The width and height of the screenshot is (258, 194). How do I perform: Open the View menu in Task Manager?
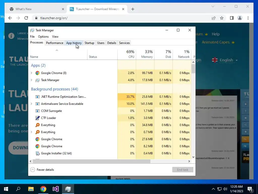click(55, 37)
